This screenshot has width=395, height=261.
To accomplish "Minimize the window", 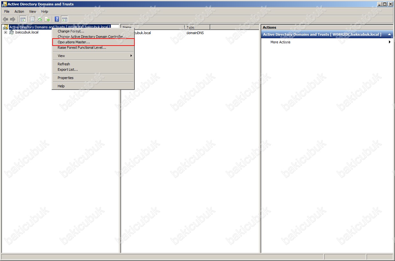I will [379, 4].
